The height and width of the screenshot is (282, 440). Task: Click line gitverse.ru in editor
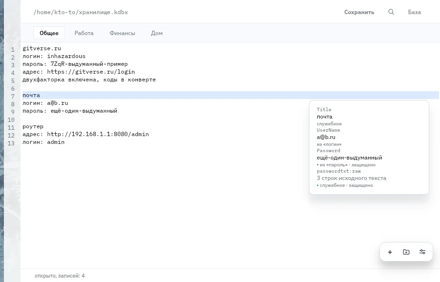(x=42, y=48)
